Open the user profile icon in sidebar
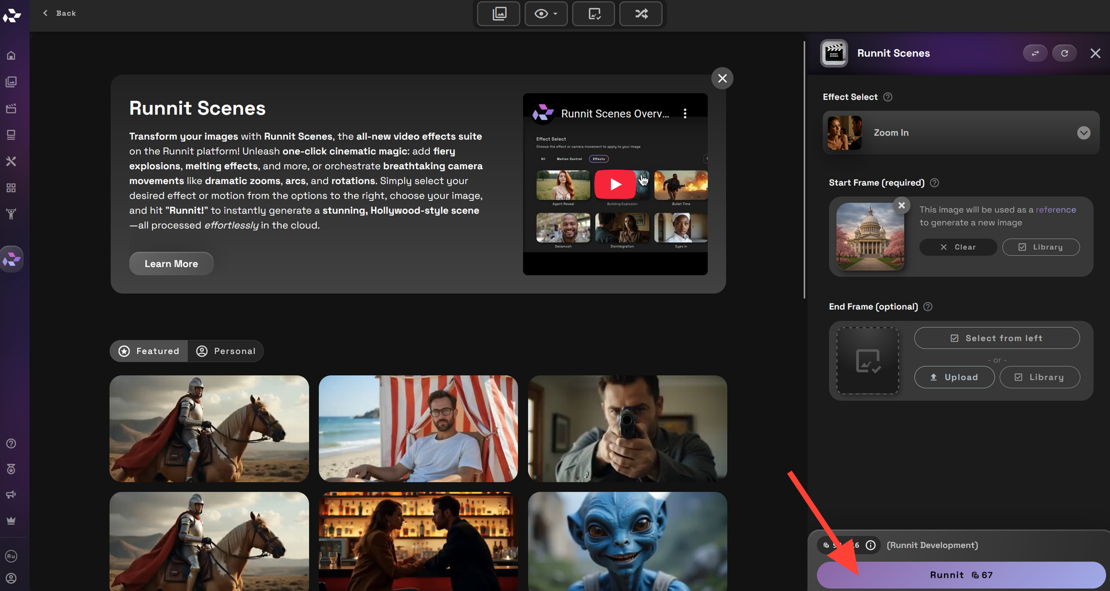 coord(11,578)
